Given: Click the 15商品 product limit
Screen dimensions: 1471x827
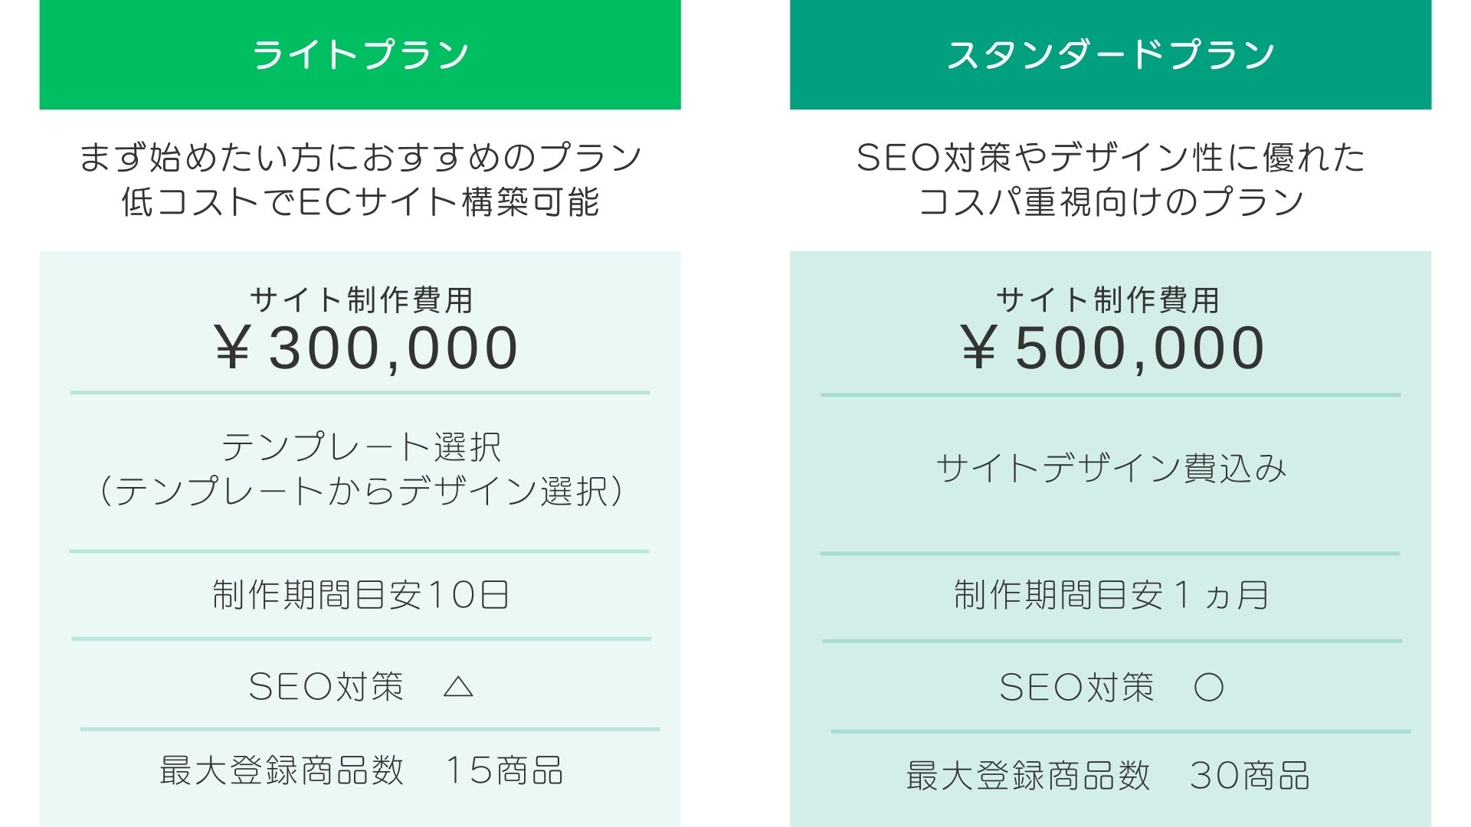Looking at the screenshot, I should 504,770.
